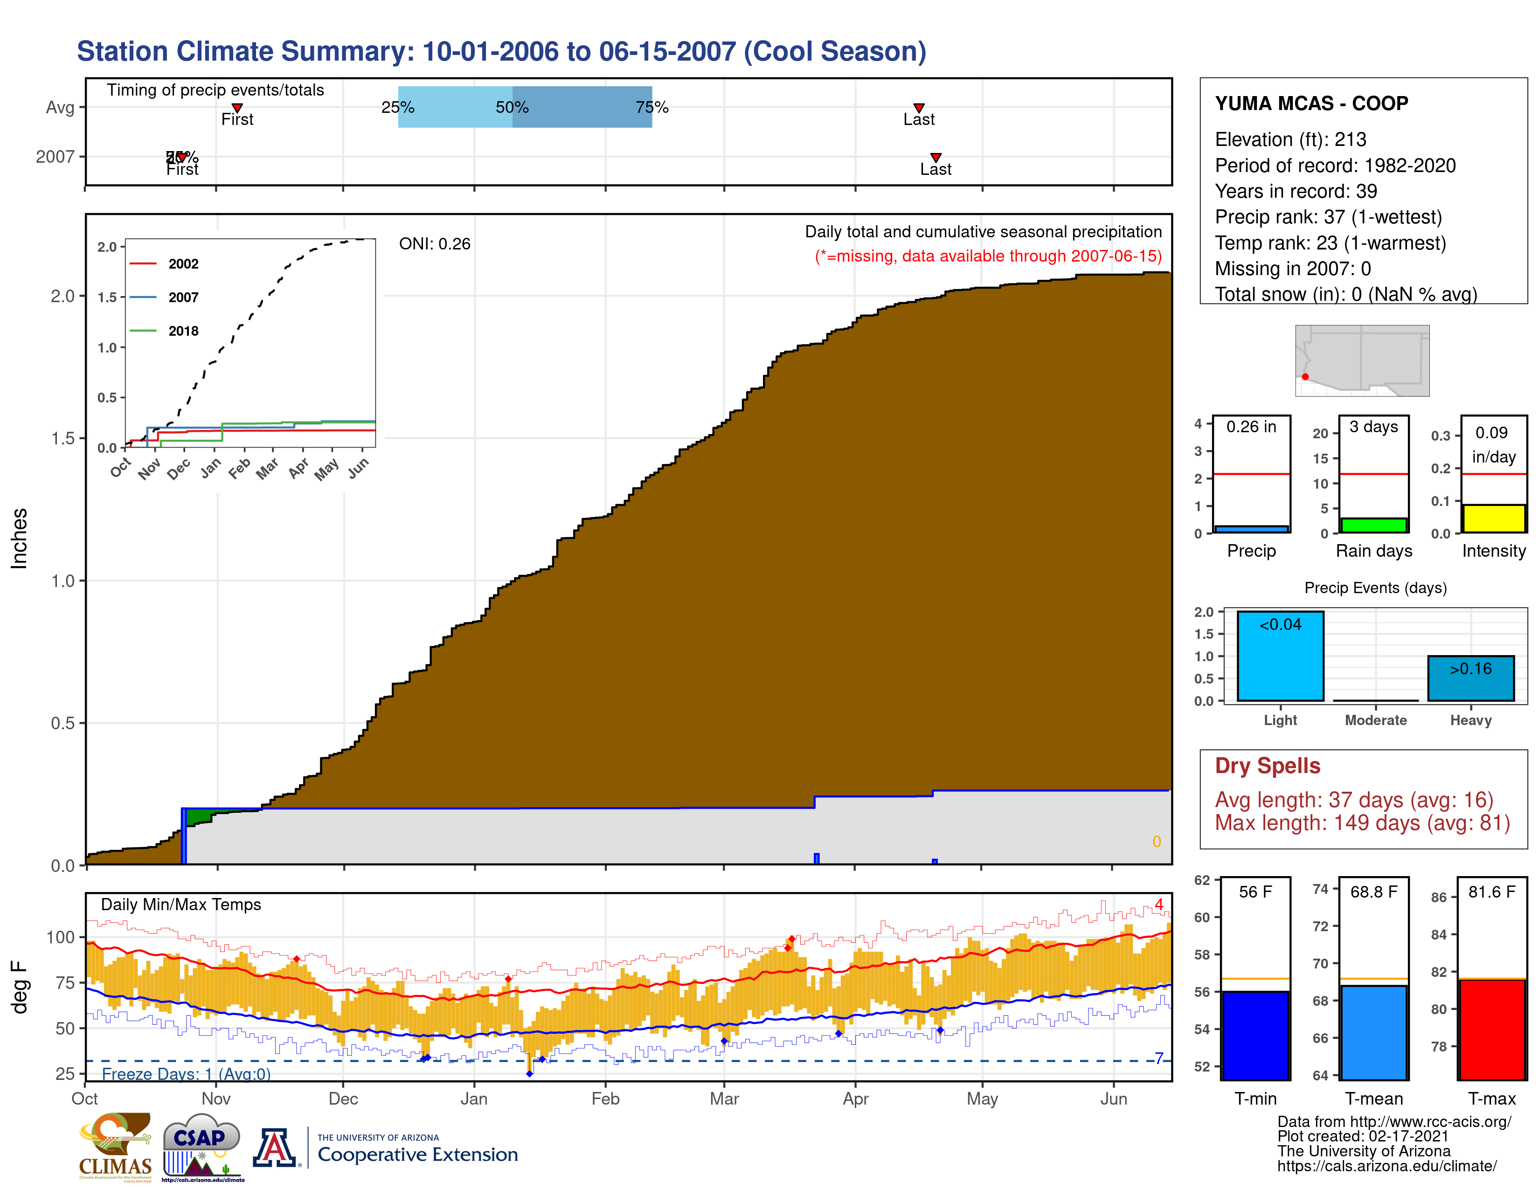Viewport: 1539px width, 1189px height.
Task: Click the 'Inches' y-axis label
Action: point(19,538)
